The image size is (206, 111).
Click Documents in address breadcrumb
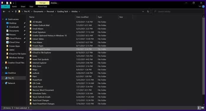click(x=38, y=11)
